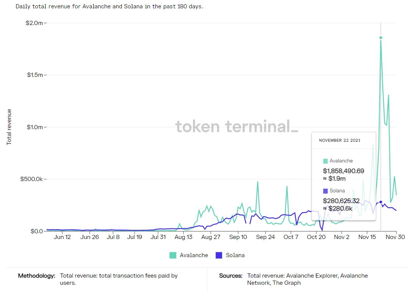Image resolution: width=415 pixels, height=292 pixels.
Task: Click the Avalanche peak data point
Action: pos(381,37)
